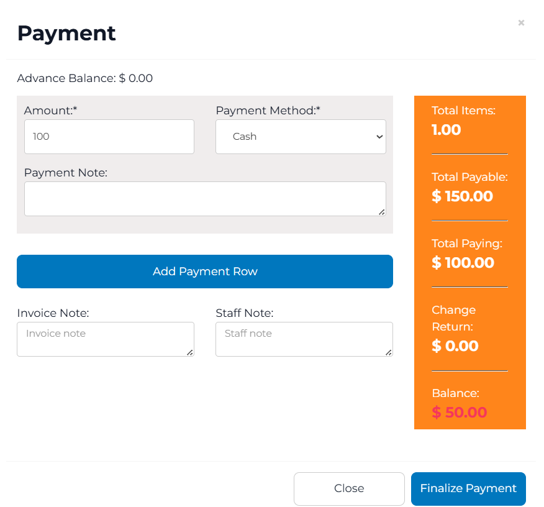Image resolution: width=544 pixels, height=507 pixels.
Task: Click into the Invoice Note field
Action: [x=106, y=339]
